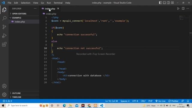The width and height of the screenshot is (192, 108).
Task: Toggle the bottom panel layout icon
Action: pos(164,3)
